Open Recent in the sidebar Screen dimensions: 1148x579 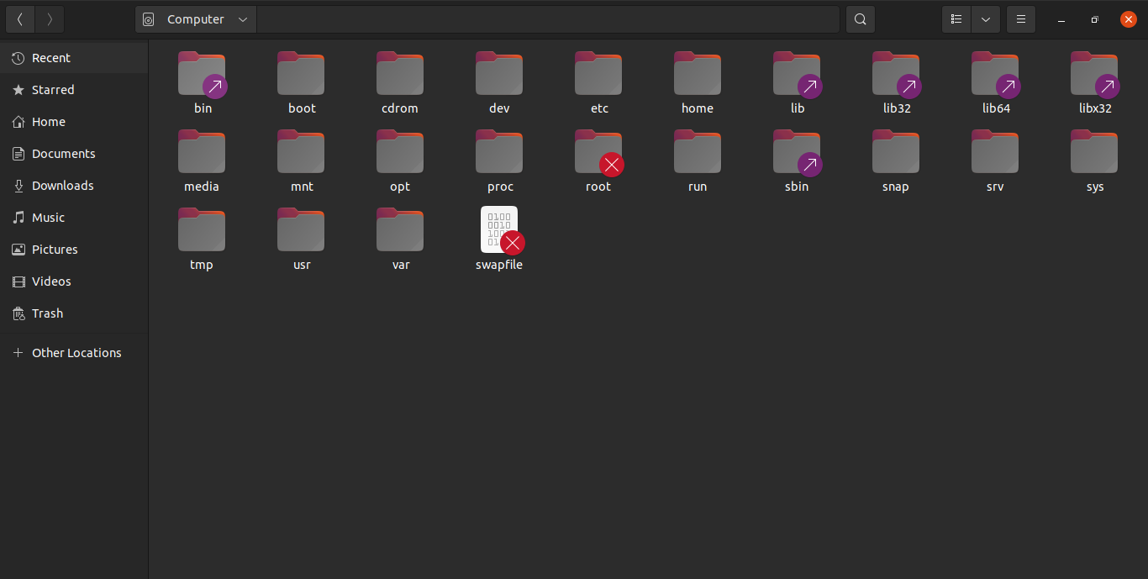51,58
